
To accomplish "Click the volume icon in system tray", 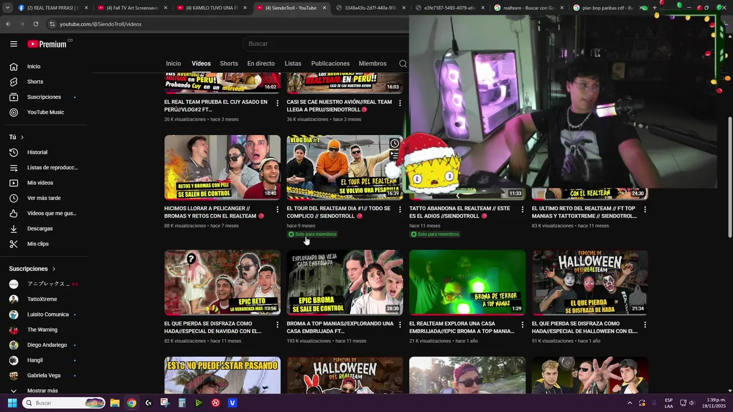I will tap(691, 403).
